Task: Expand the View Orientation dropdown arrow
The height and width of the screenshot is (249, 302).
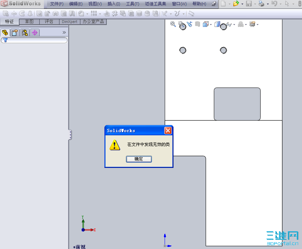Action: pos(211,24)
